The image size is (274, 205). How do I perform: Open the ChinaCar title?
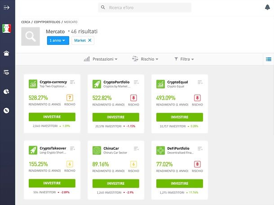click(111, 148)
